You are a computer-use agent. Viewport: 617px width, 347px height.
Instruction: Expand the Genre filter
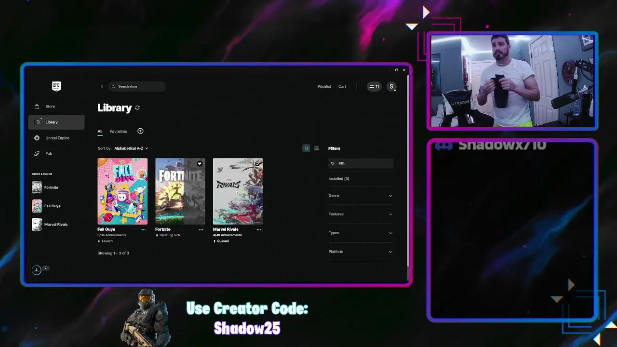[x=361, y=196]
